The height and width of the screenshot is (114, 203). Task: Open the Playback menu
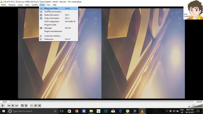pyautogui.click(x=12, y=5)
